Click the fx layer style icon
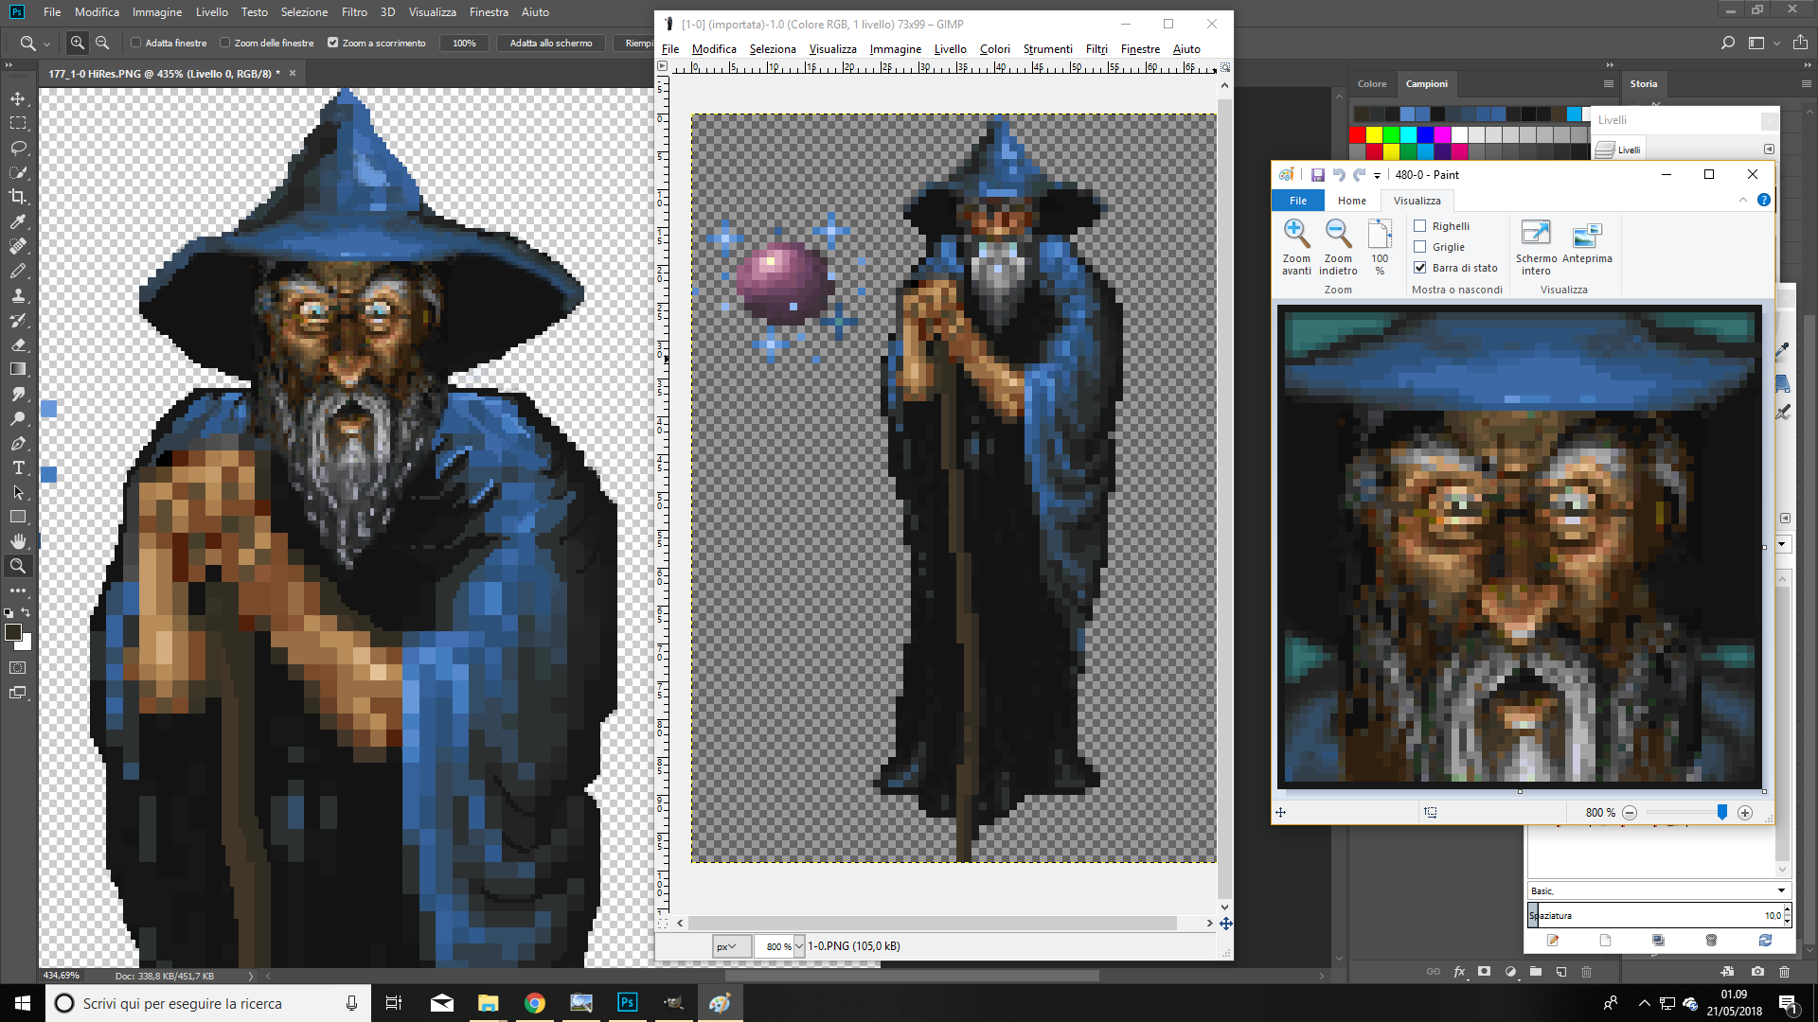 1459,971
